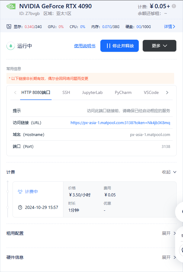Collapse the 计费 section with 收起
The width and height of the screenshot is (183, 272).
(169, 172)
